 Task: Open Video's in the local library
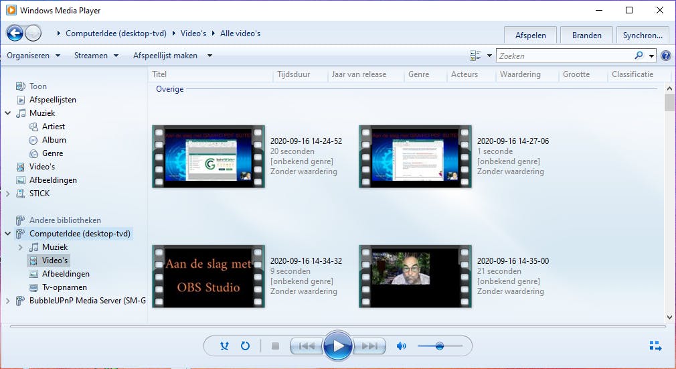(x=41, y=166)
